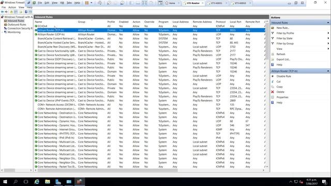Click New Rule in the Actions pane
This screenshot has height=186, width=331.
click(283, 28)
